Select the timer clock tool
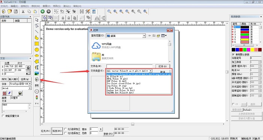This screenshot has width=263, height=140. click(36, 91)
